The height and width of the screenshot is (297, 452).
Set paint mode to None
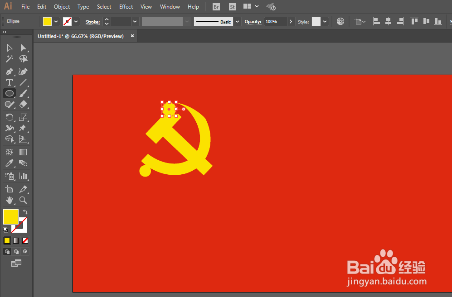click(25, 240)
